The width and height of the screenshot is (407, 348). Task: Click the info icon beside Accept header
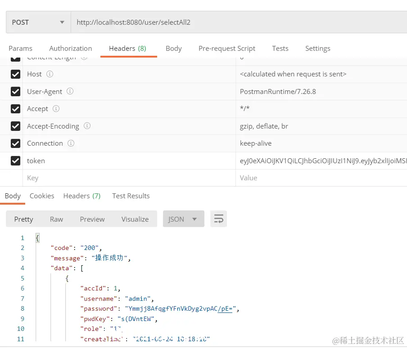(x=56, y=108)
